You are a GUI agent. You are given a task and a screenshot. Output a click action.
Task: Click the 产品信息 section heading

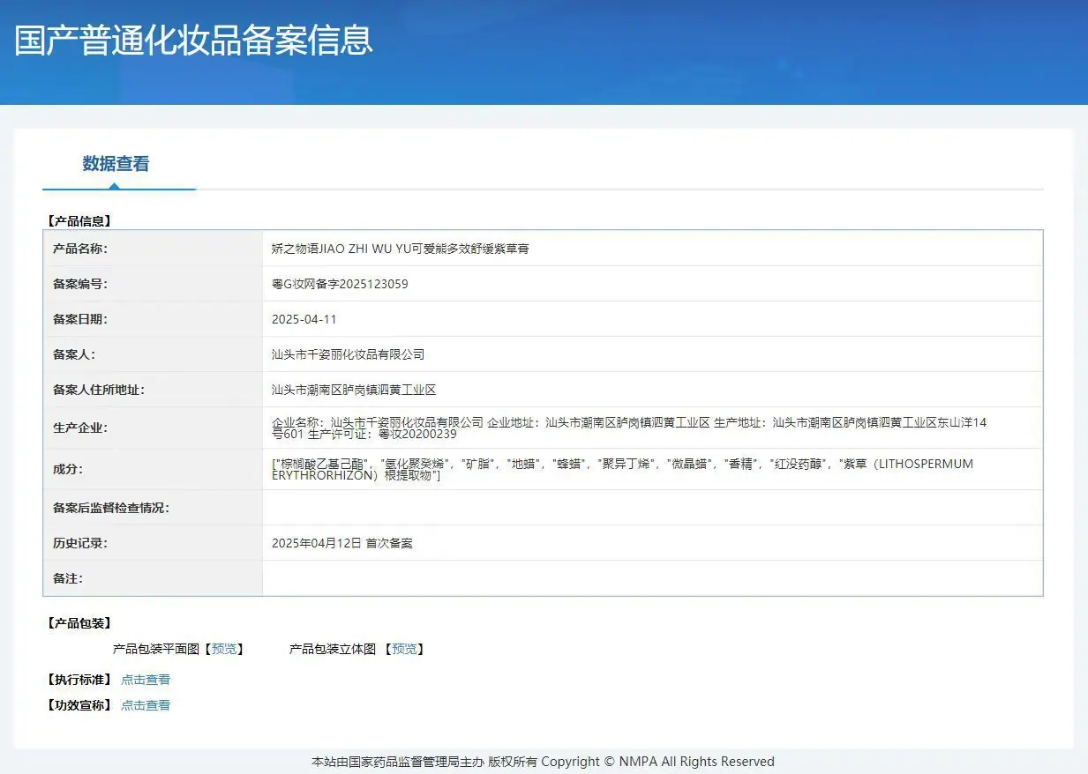(79, 221)
